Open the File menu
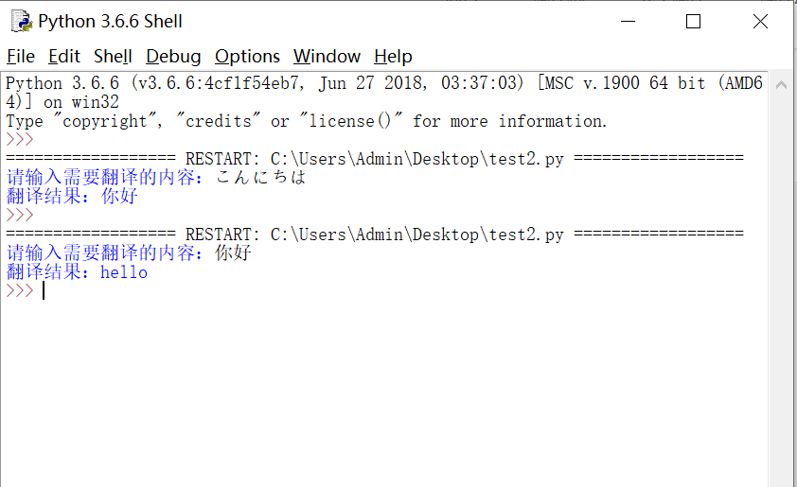Viewport: 797px width, 487px height. pos(21,57)
